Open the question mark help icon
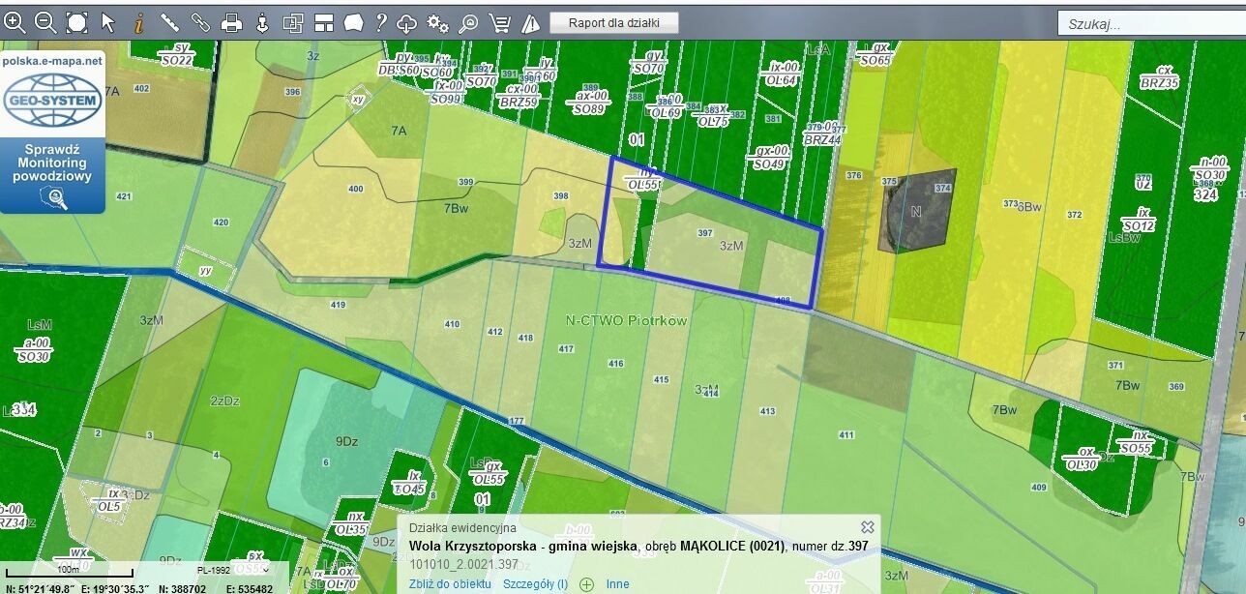The image size is (1246, 594). pos(381,22)
